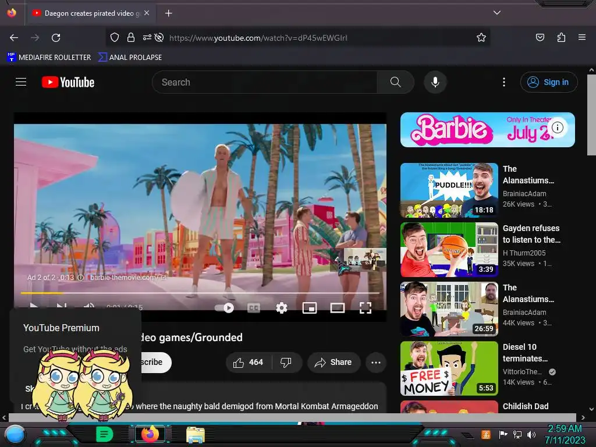This screenshot has height=447, width=596.
Task: Open the Firefox extensions puzzle icon
Action: (x=561, y=37)
